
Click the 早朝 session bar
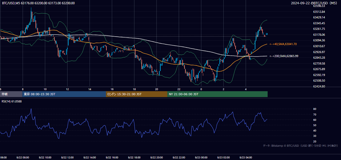(11, 94)
